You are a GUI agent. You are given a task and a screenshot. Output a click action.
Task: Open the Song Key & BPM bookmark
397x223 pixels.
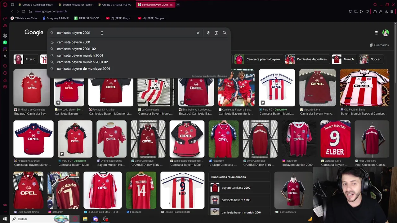57,18
